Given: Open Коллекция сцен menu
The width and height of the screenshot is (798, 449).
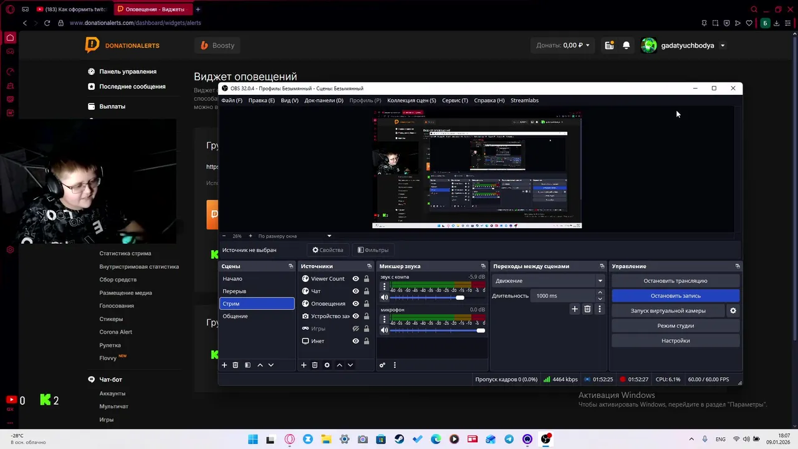Looking at the screenshot, I should click(x=411, y=100).
